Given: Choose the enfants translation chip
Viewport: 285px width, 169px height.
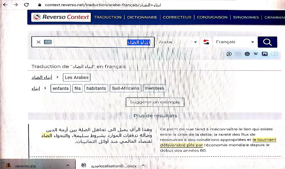Looking at the screenshot, I should tap(61, 88).
